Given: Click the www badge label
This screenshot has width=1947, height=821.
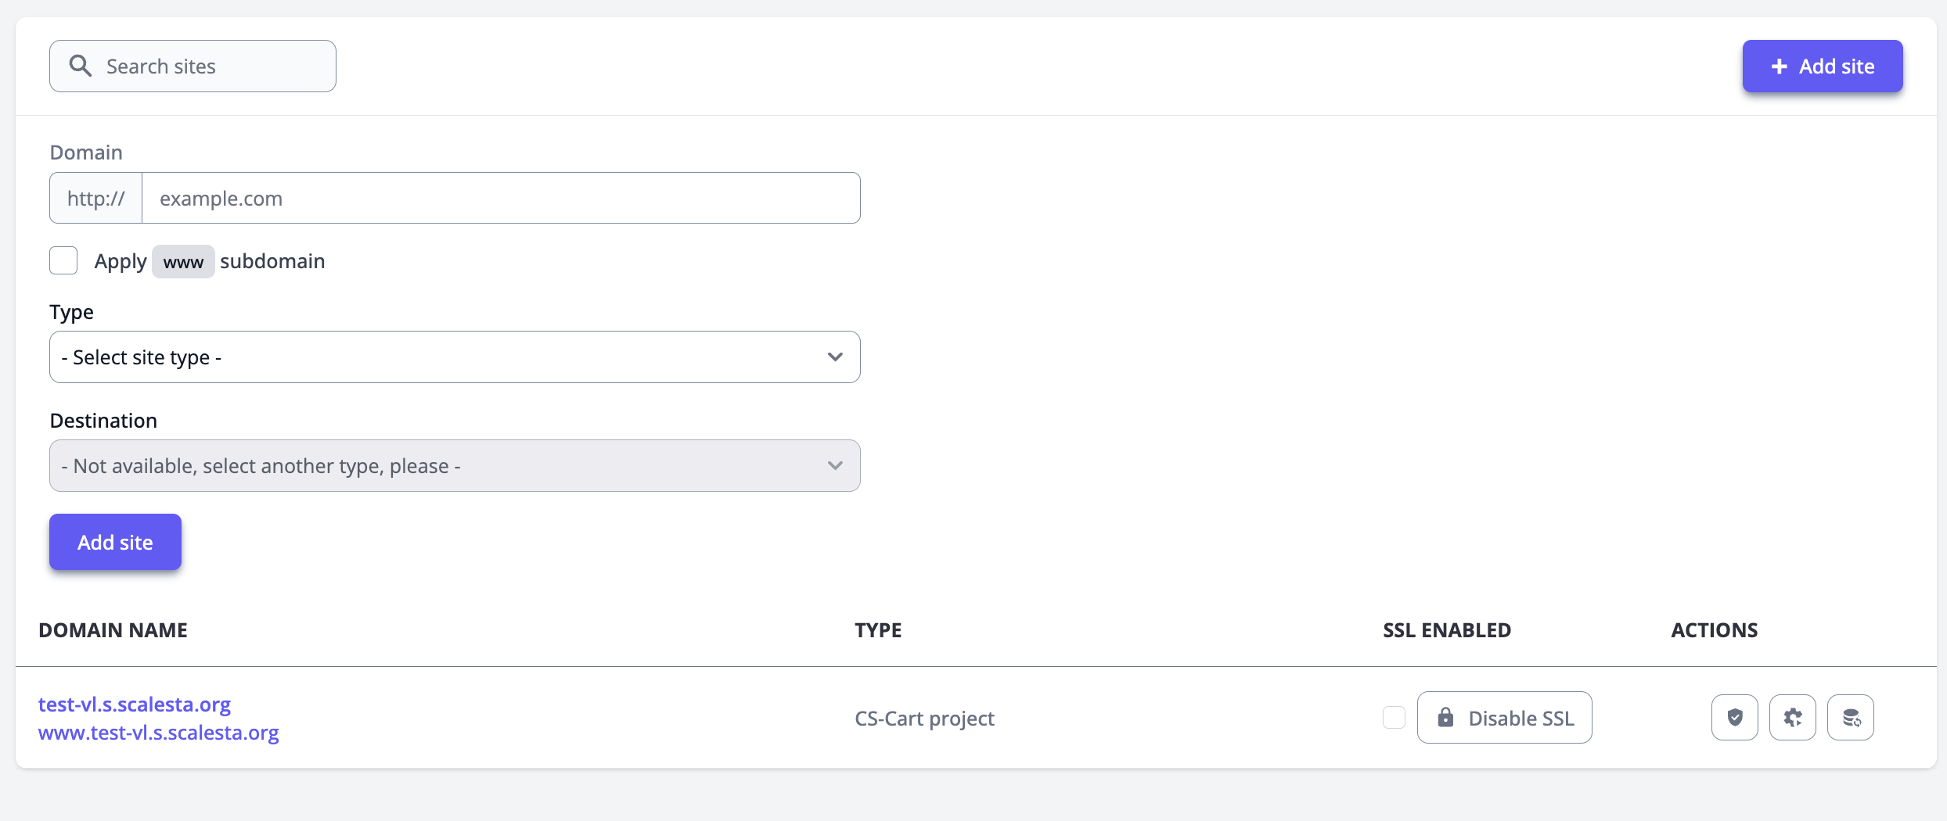Looking at the screenshot, I should (x=183, y=262).
